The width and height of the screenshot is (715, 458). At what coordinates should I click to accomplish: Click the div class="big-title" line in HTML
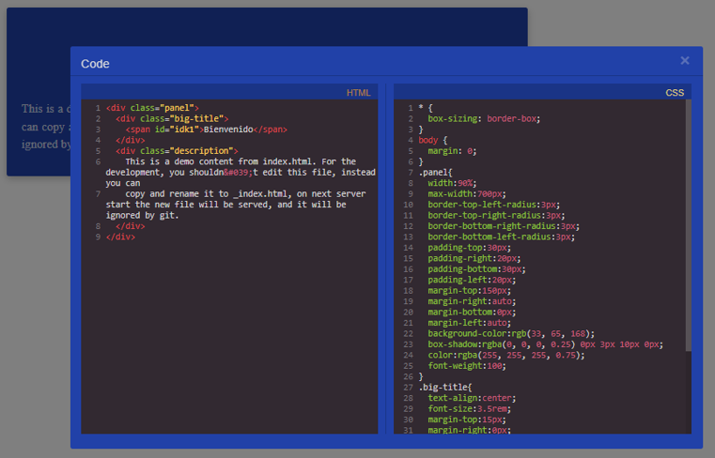click(x=171, y=119)
